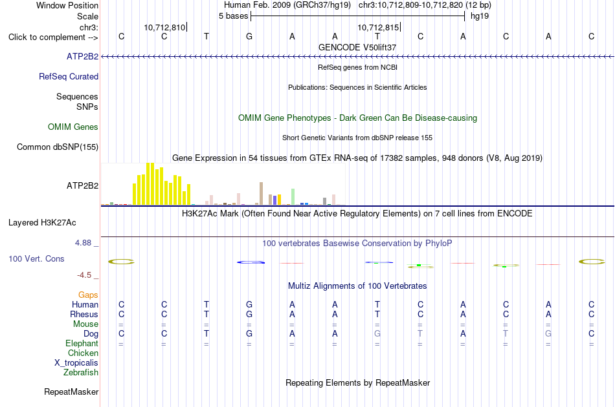Screen dimensions: 615x407
Task: Click the Dog species label
Action: [91, 334]
